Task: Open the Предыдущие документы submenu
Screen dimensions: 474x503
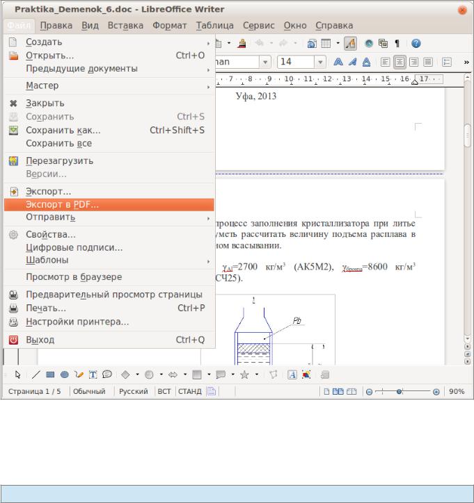Action: [109, 69]
